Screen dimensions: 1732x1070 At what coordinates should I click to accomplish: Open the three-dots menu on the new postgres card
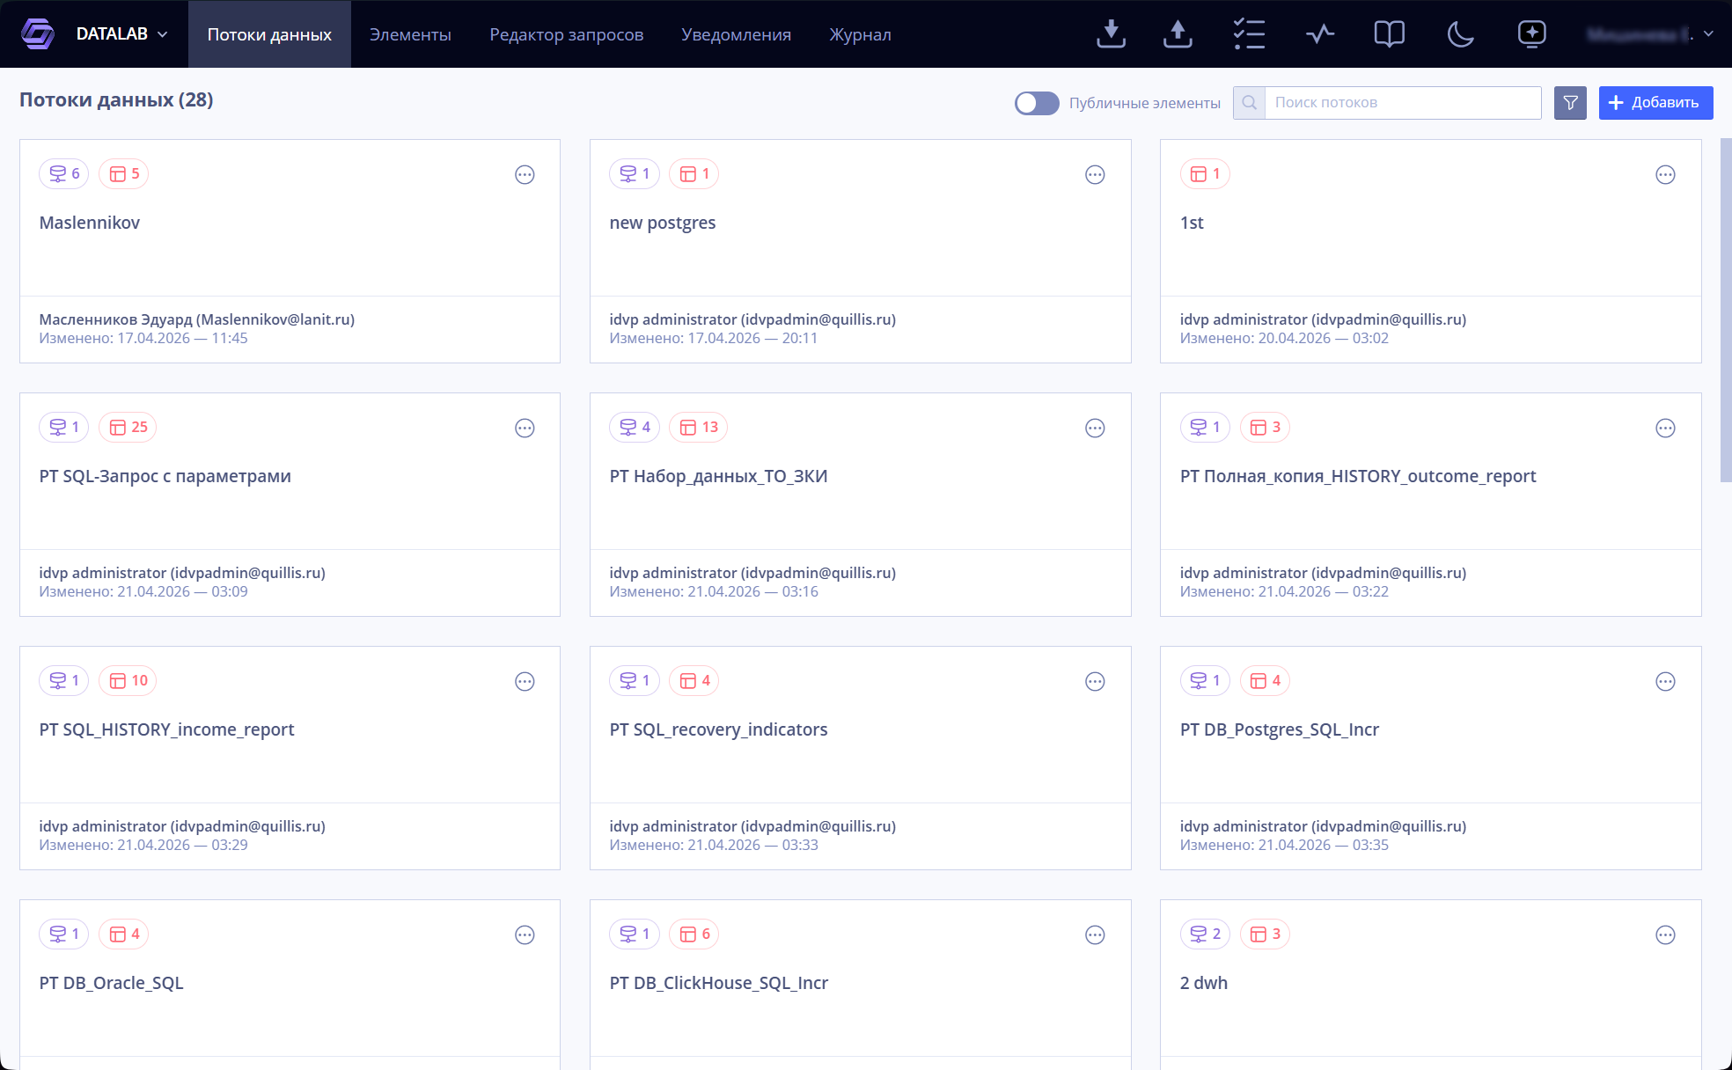coord(1095,174)
